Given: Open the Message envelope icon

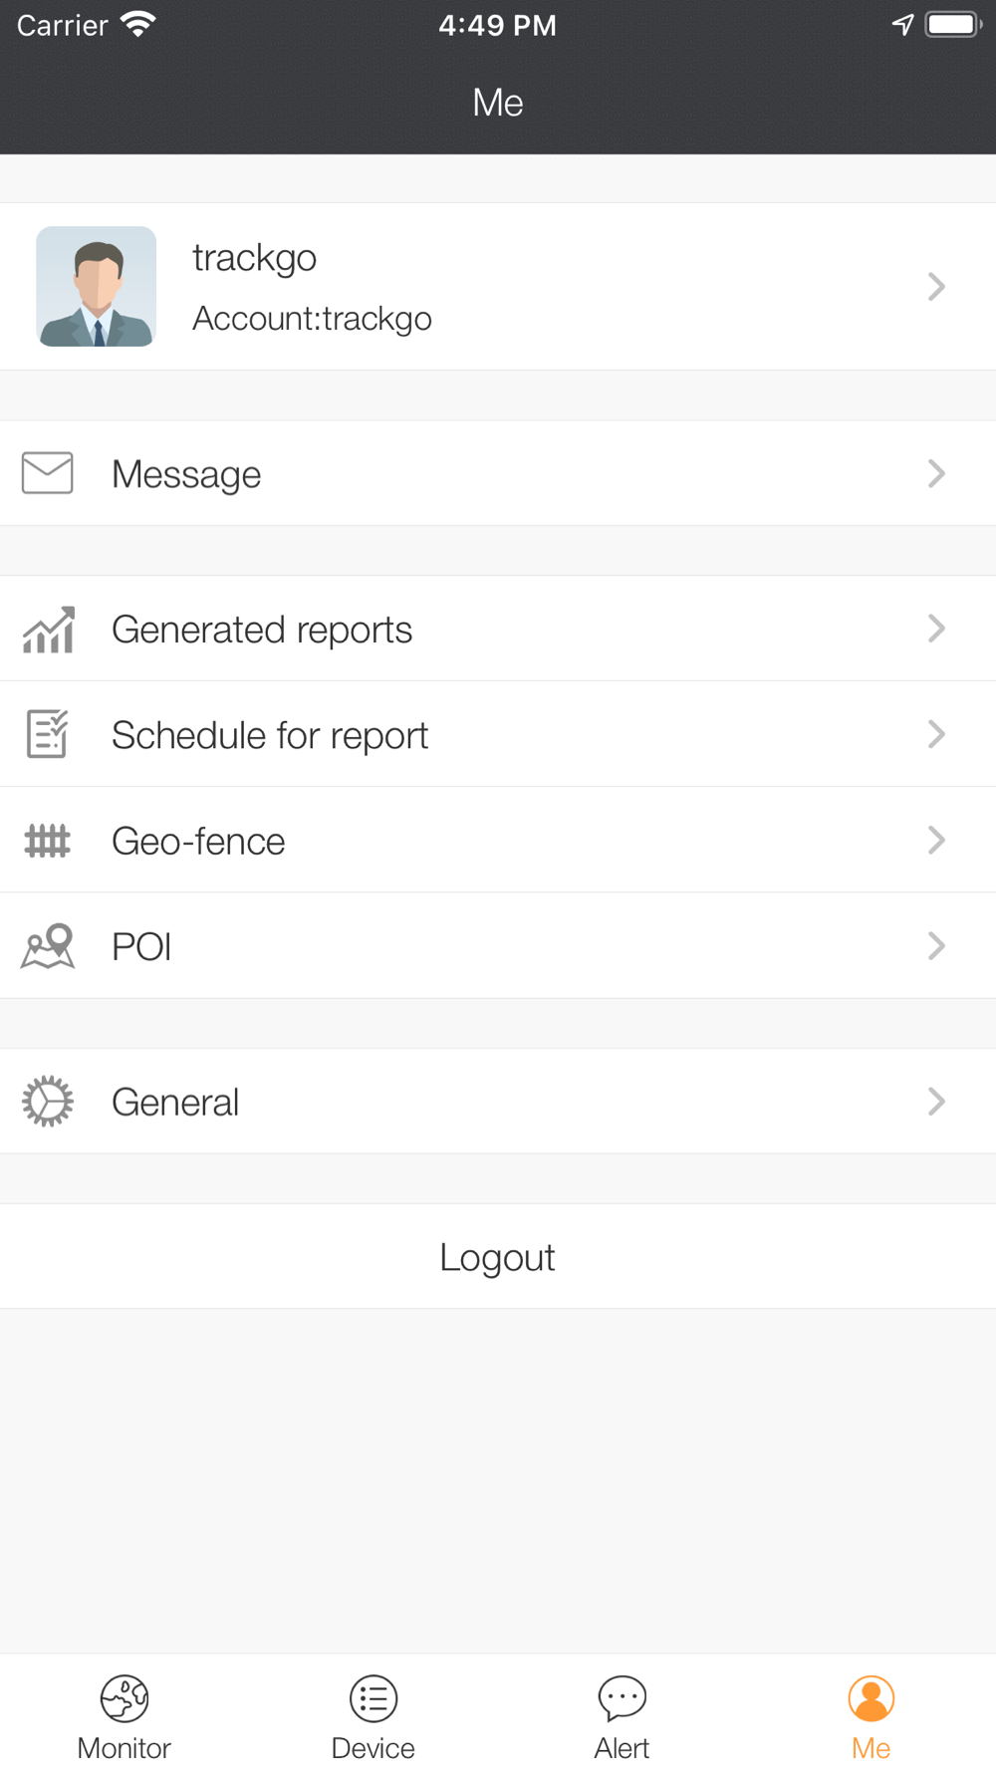Looking at the screenshot, I should (47, 473).
